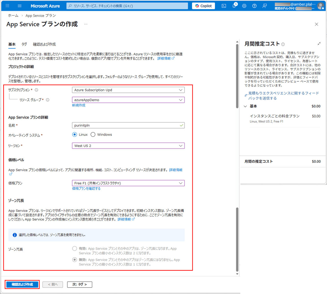
Task: Open portal settings gear
Action: 244,6
